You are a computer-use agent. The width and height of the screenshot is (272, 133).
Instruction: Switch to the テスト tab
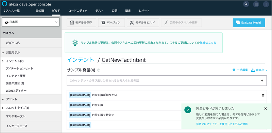99,11
